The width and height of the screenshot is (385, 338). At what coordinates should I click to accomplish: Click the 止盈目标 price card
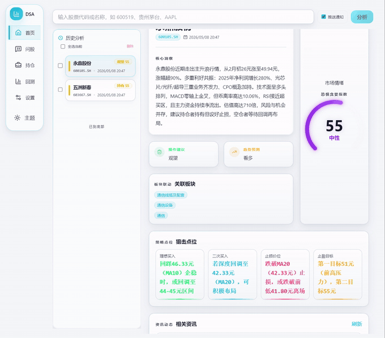pos(337,274)
